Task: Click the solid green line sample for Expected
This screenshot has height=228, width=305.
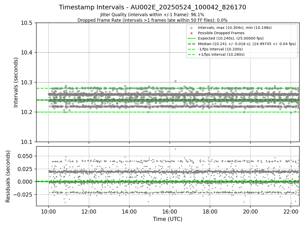Action: [192, 38]
